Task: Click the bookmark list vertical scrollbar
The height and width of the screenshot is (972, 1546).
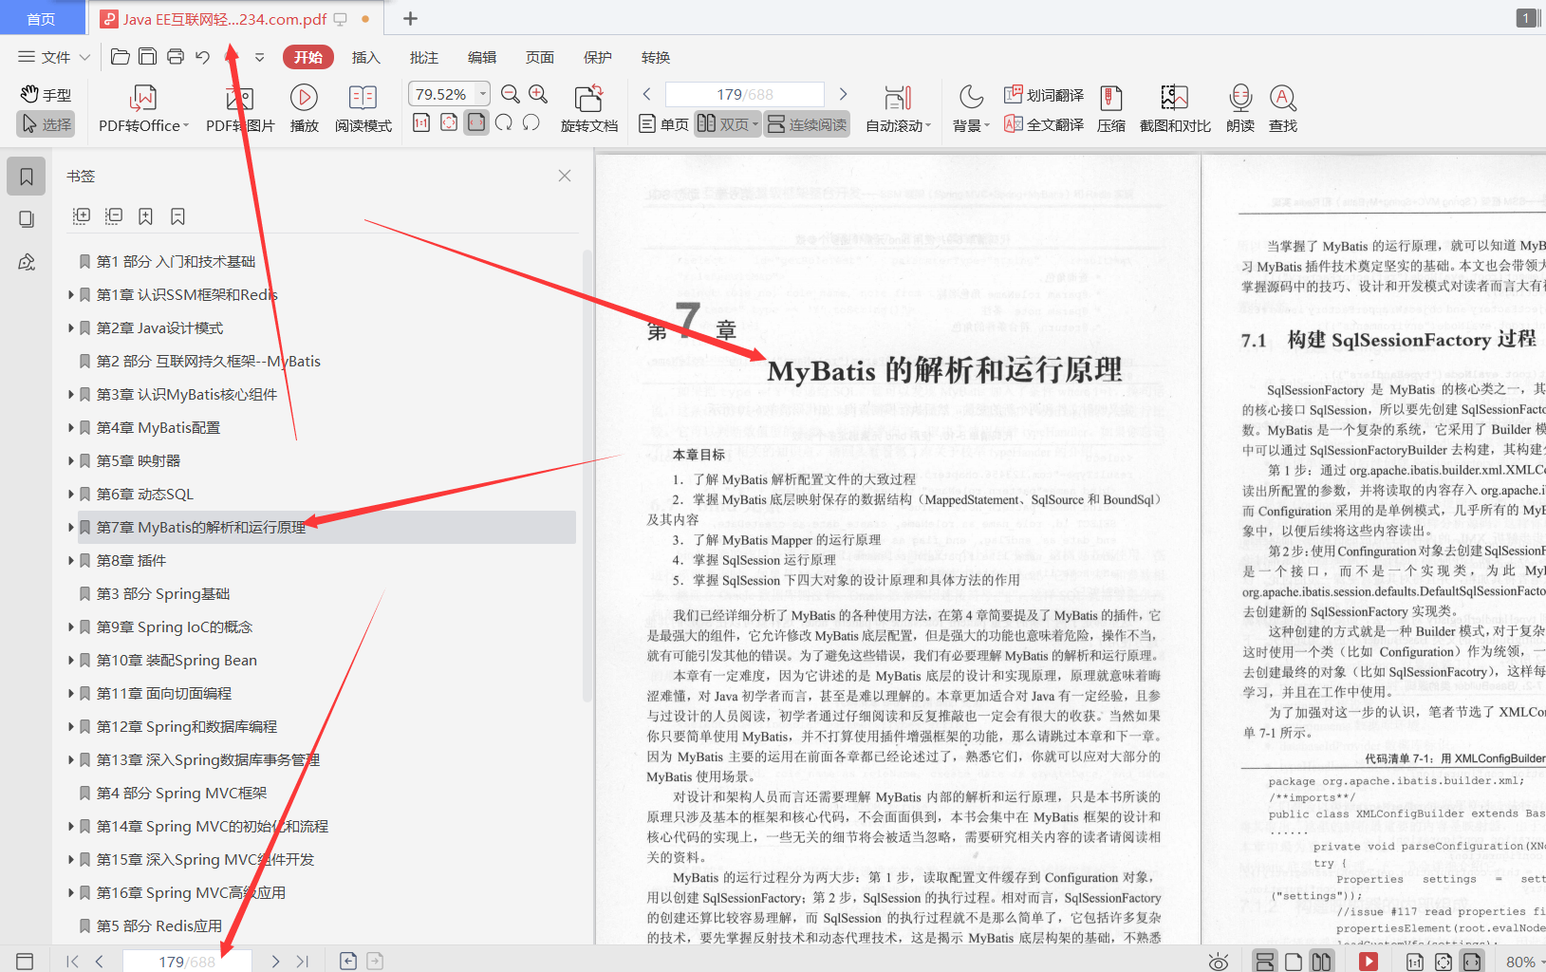Action: coord(587,475)
